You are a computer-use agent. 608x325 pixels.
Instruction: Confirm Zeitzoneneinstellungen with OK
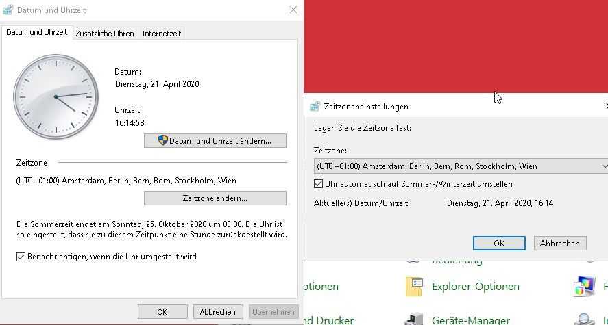[x=499, y=244]
